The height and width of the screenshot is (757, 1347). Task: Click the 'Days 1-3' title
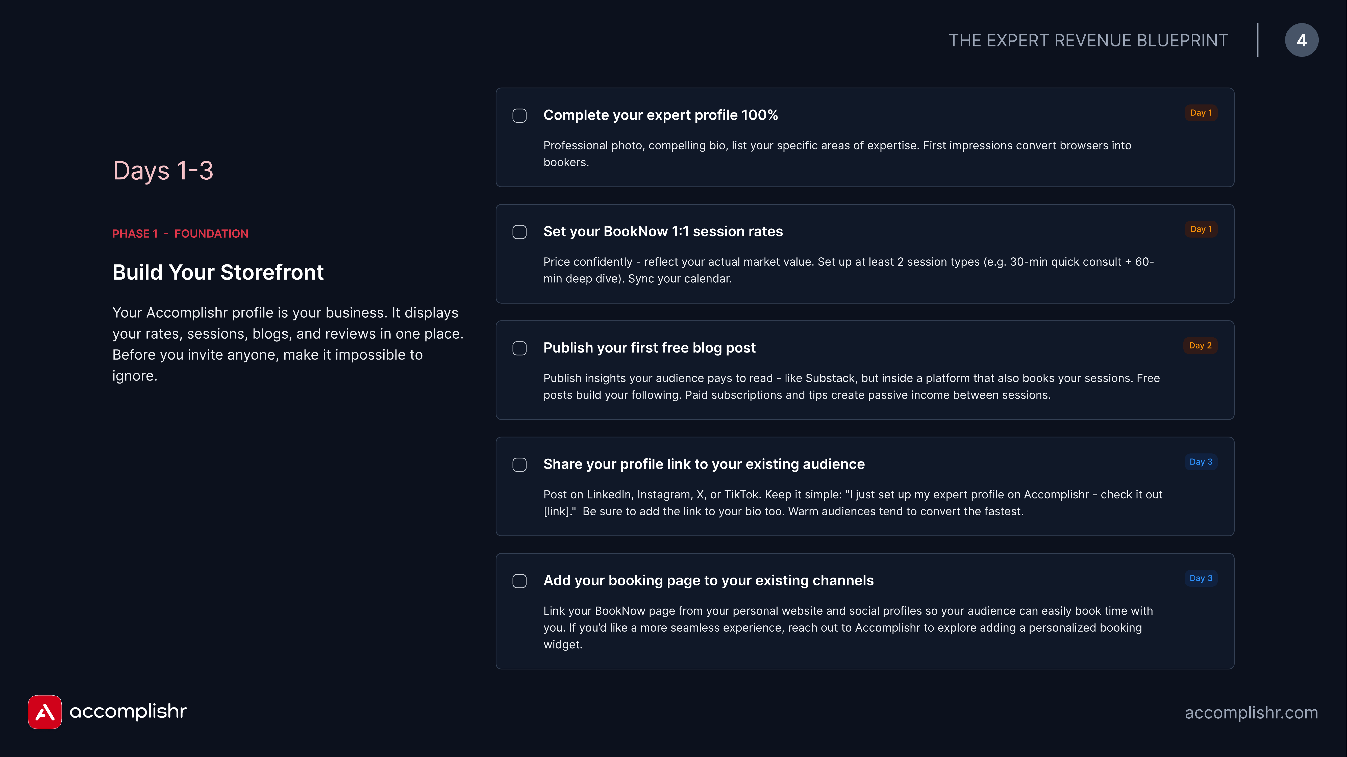tap(163, 171)
